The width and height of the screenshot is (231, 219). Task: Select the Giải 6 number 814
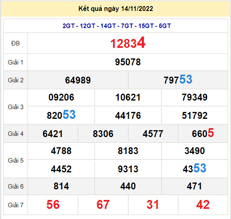61,186
